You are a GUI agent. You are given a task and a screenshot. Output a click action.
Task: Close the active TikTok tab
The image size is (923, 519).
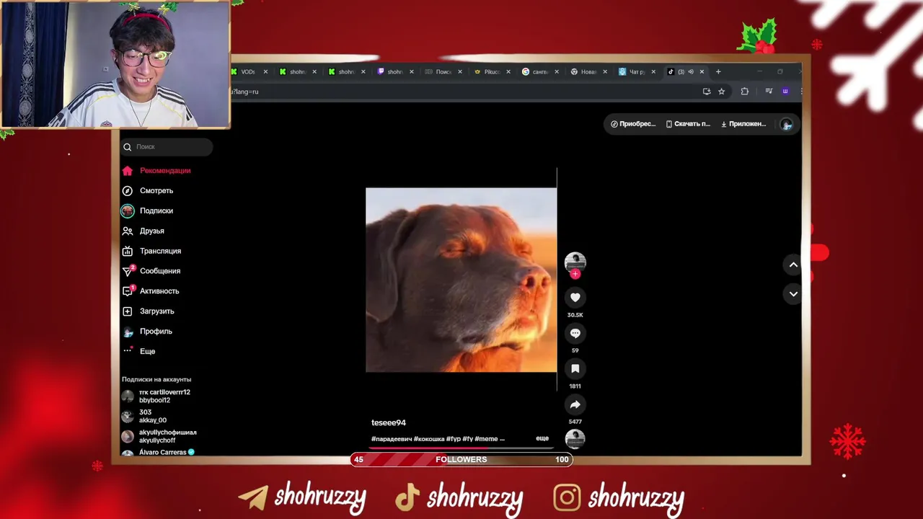point(702,72)
